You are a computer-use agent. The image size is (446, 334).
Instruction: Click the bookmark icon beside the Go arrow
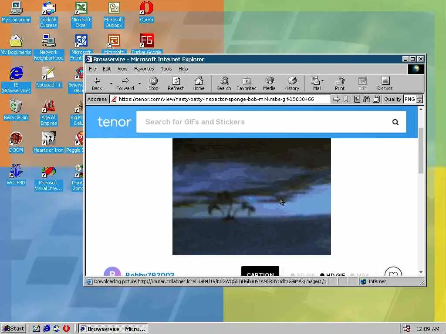[x=346, y=99]
